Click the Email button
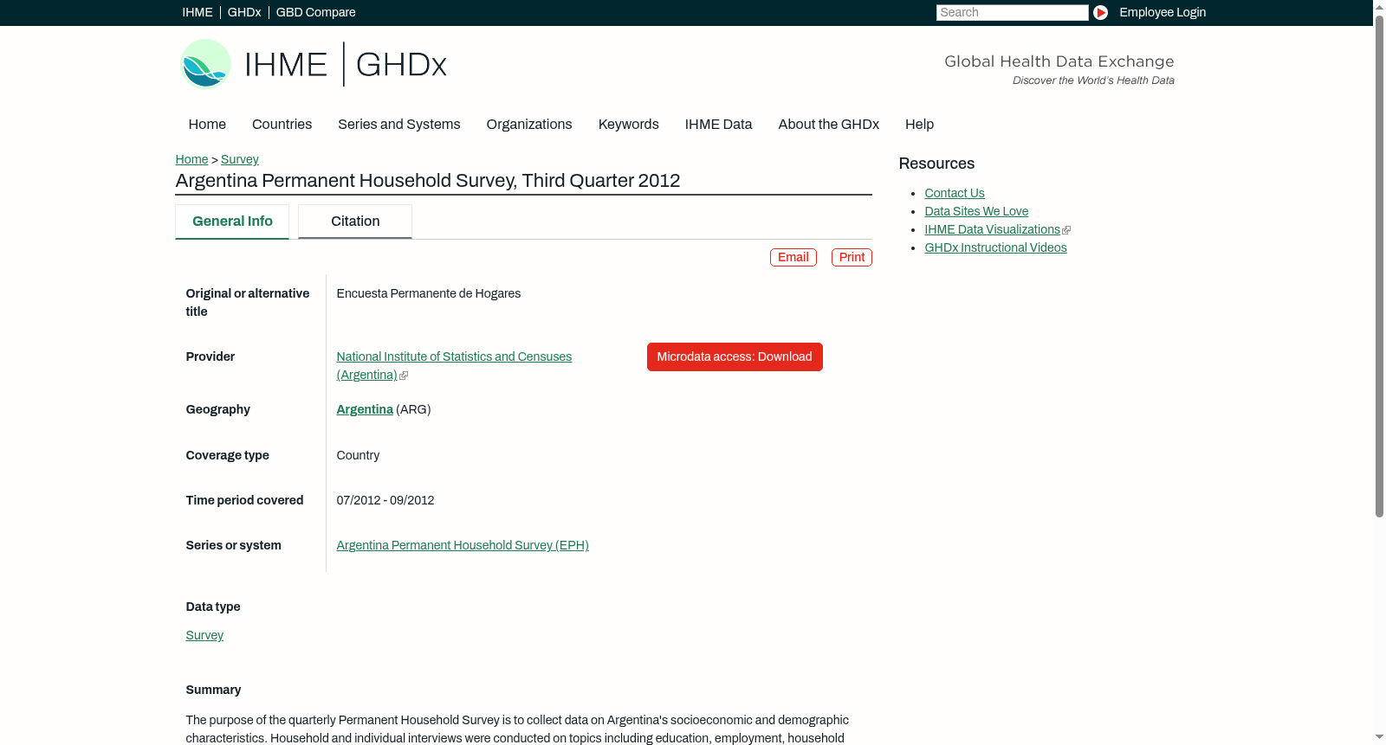This screenshot has width=1386, height=745. pyautogui.click(x=793, y=258)
